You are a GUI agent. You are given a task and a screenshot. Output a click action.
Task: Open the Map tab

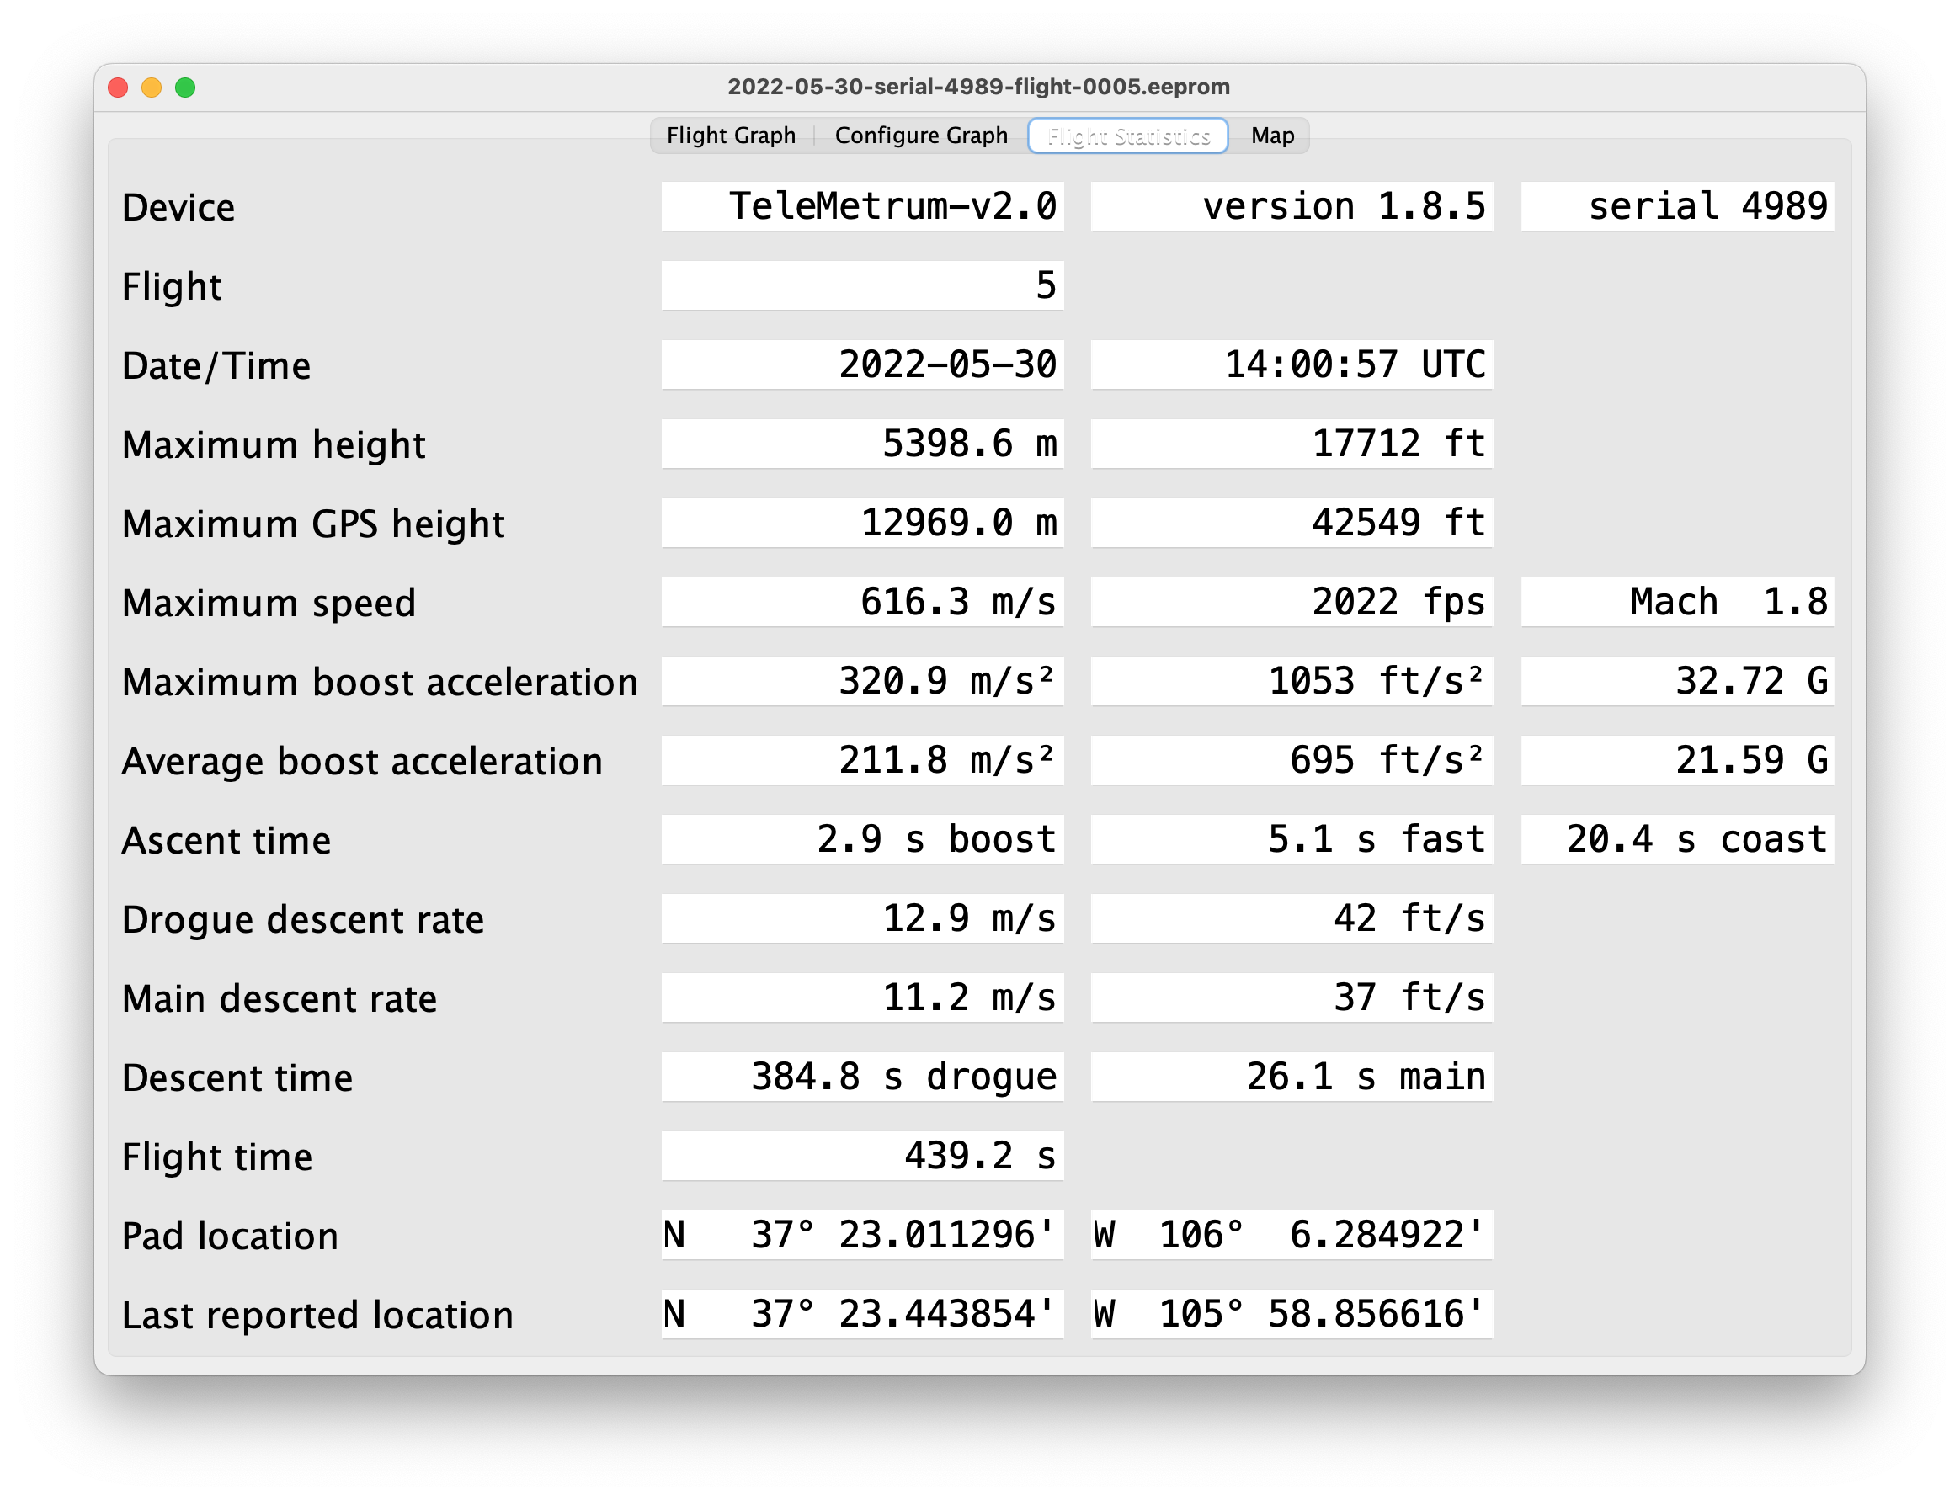coord(1271,136)
